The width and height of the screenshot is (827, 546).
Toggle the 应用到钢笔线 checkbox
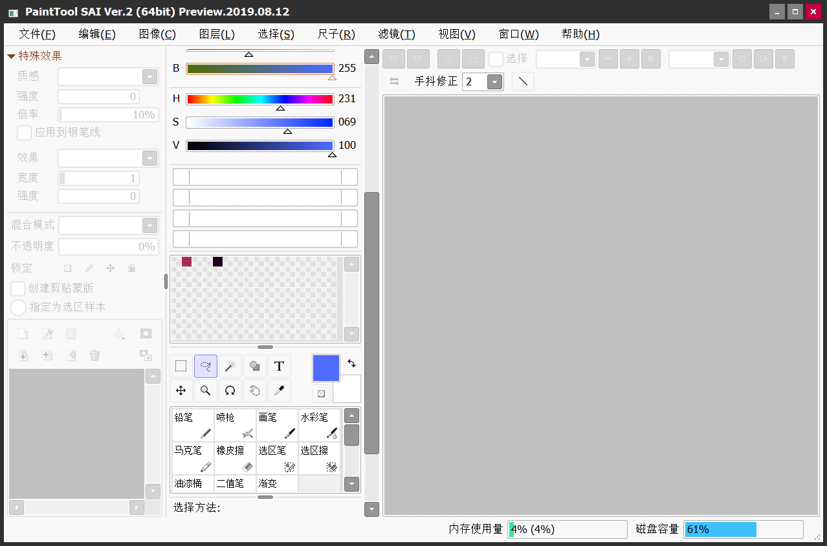(24, 133)
